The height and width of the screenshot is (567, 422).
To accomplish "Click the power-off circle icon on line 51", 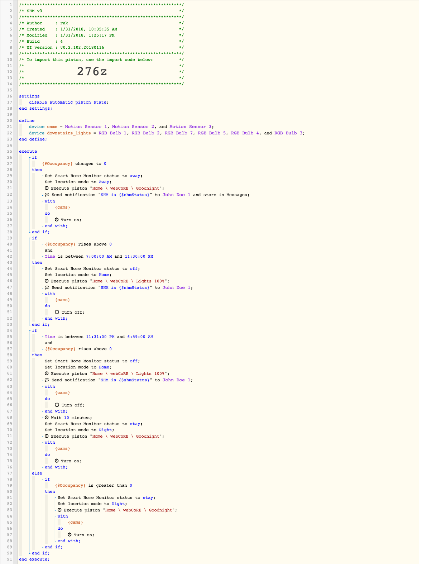I will 57,312.
